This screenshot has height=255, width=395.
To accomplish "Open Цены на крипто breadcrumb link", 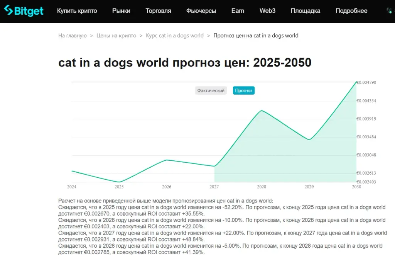I will coord(116,36).
